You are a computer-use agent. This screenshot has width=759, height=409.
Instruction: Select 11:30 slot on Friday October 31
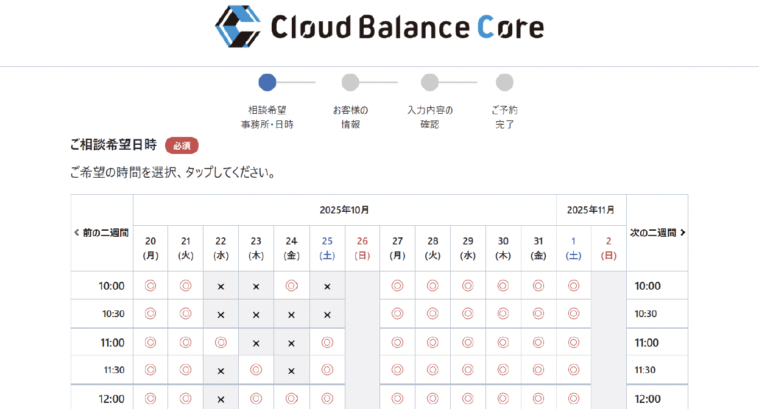(538, 369)
